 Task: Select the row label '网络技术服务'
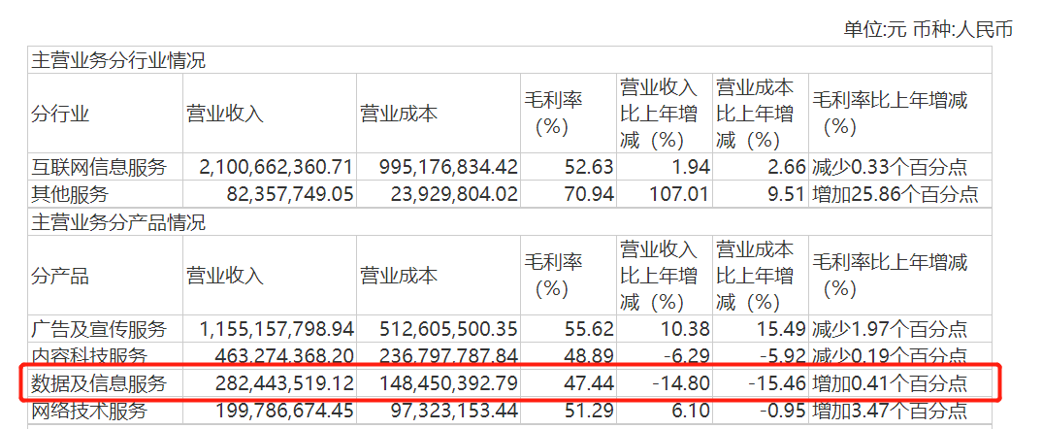[x=88, y=412]
